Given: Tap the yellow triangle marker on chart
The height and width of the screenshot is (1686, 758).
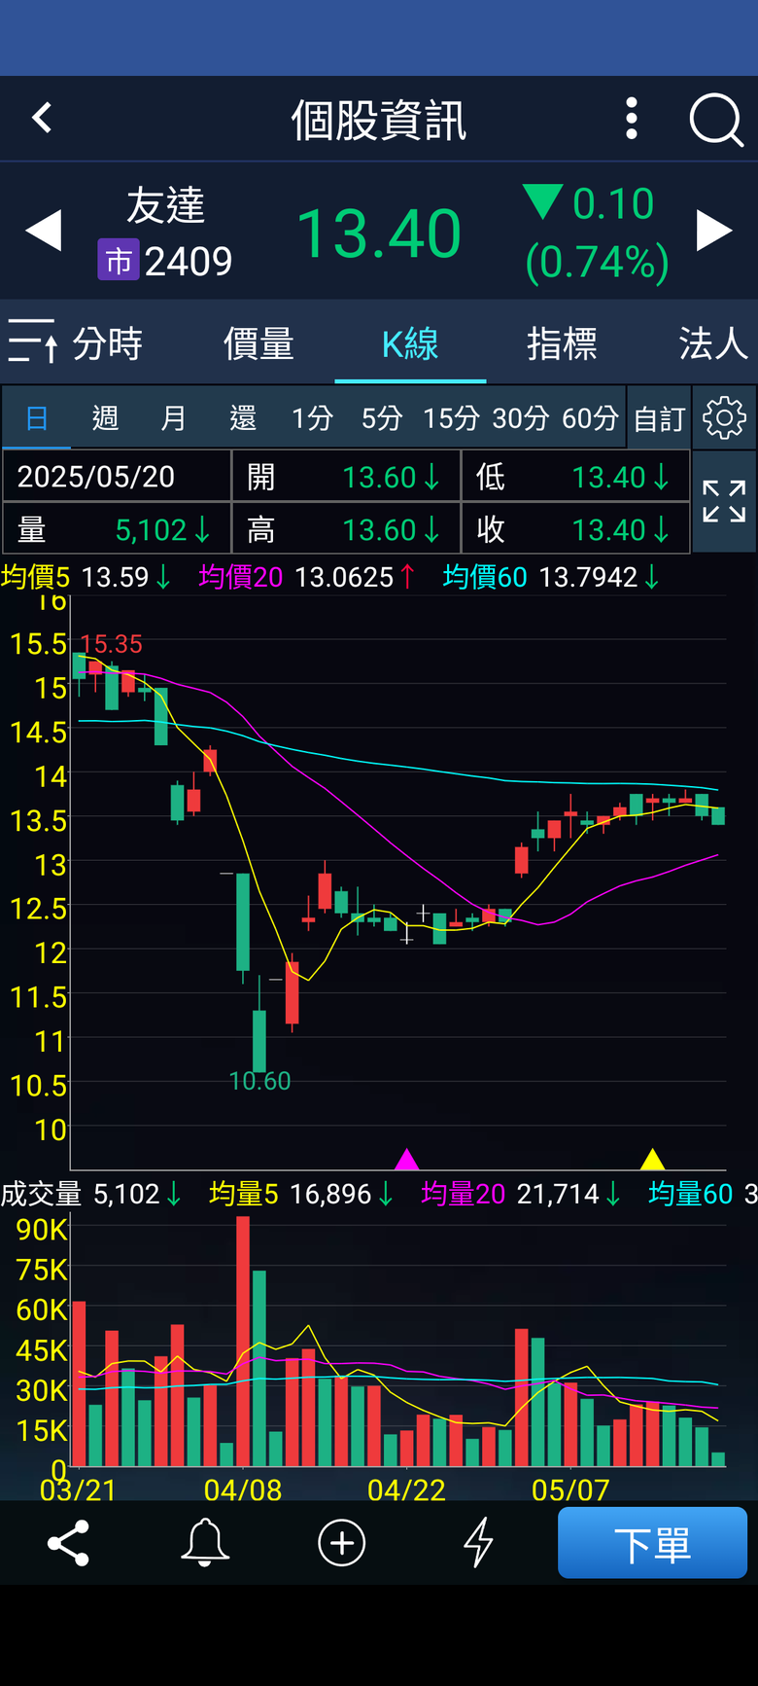Looking at the screenshot, I should [652, 1159].
